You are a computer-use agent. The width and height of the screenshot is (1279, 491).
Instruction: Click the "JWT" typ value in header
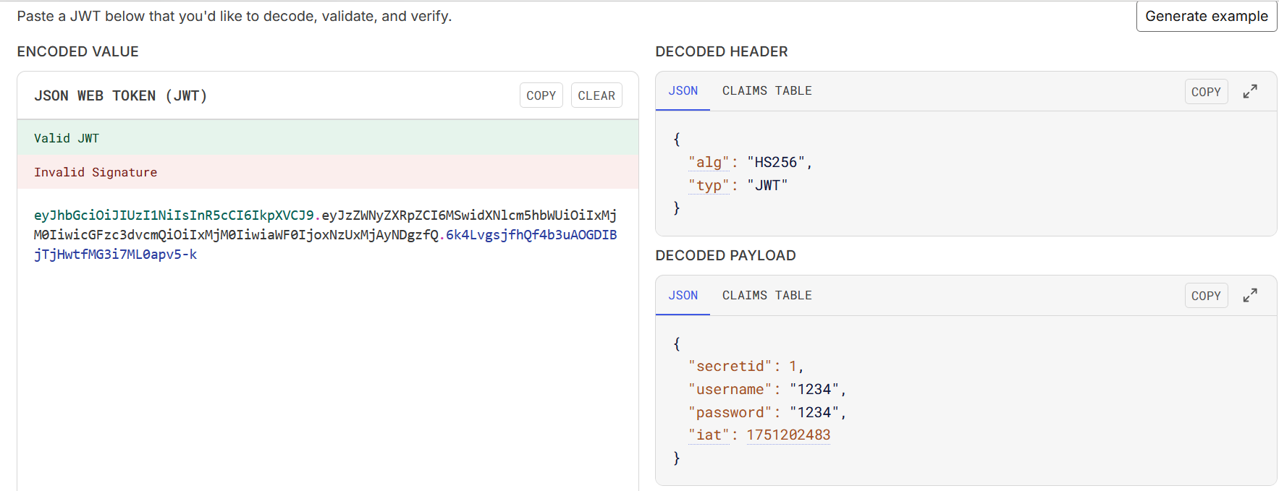click(x=767, y=185)
